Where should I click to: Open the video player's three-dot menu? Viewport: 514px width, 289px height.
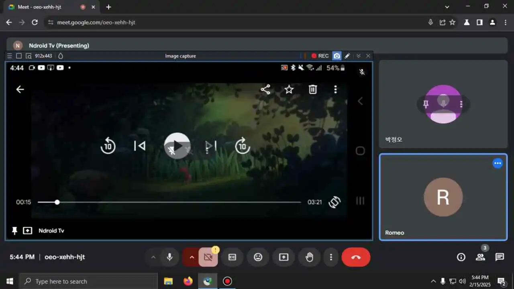(x=336, y=90)
